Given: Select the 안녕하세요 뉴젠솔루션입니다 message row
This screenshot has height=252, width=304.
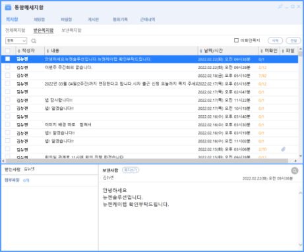Looking at the screenshot, I should (150, 59).
